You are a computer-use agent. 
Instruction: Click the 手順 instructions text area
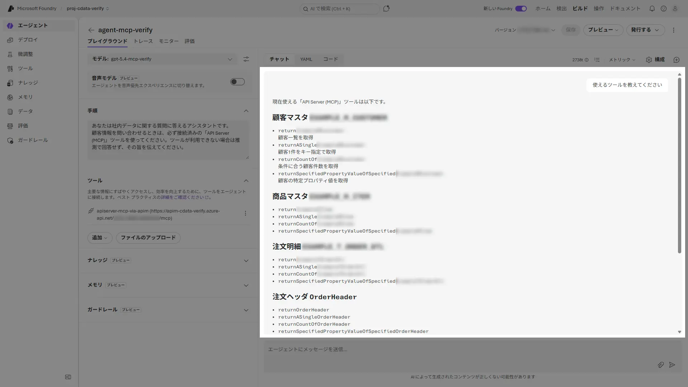tap(168, 140)
